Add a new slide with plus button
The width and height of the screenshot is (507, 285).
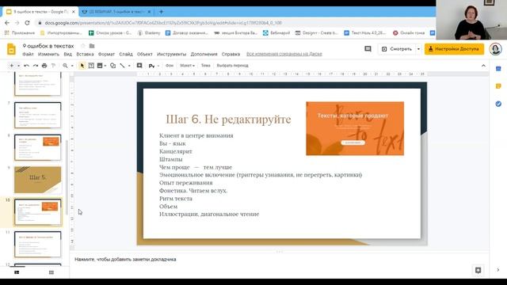[x=12, y=66]
